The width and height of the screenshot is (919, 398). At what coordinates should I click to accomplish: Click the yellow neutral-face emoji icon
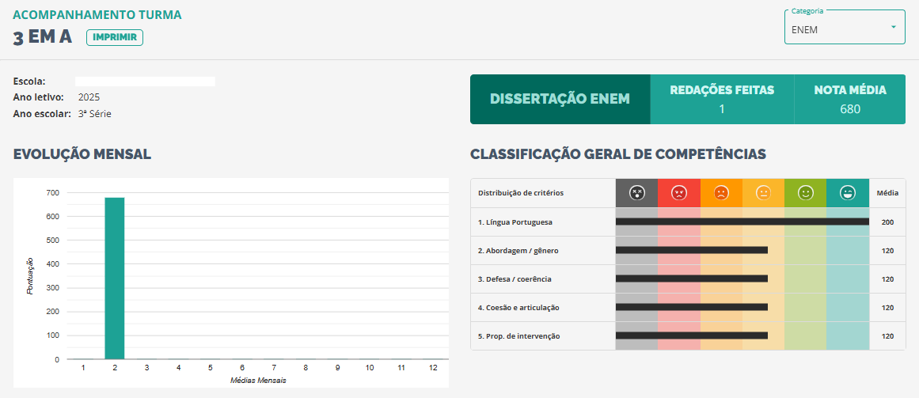[x=763, y=193]
